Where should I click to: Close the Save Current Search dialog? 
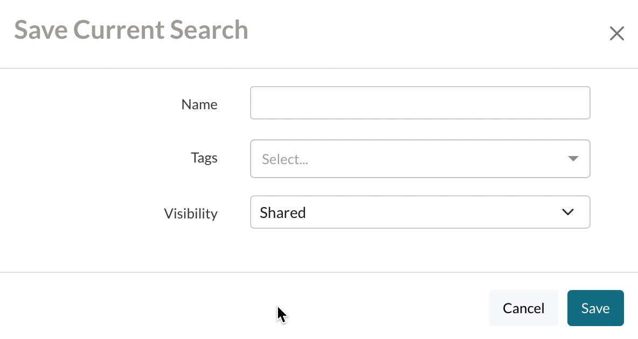click(616, 34)
